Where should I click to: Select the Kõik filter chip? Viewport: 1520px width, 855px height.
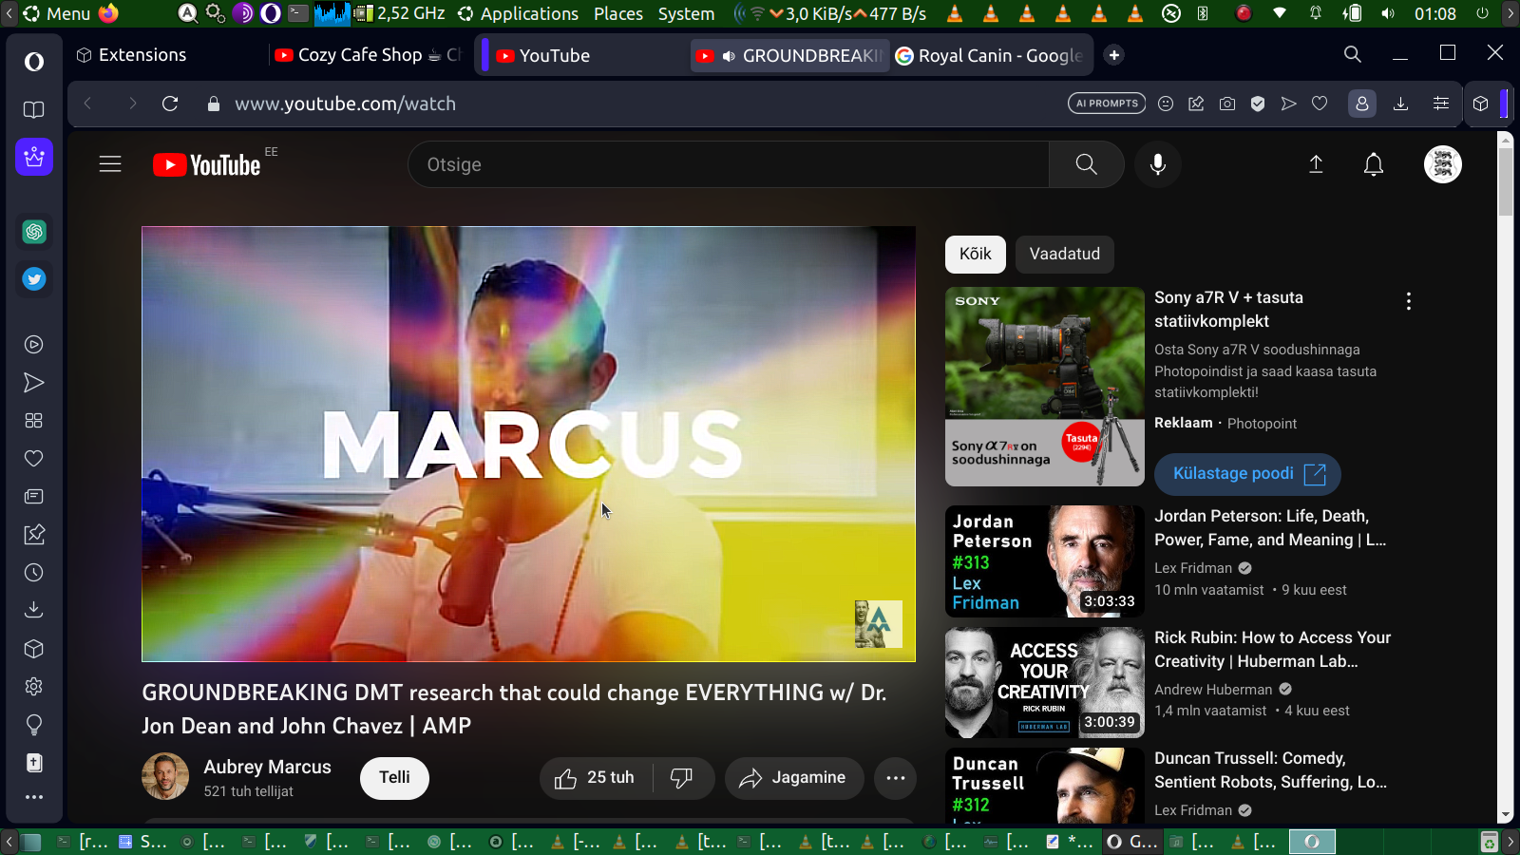point(976,254)
